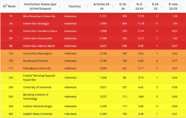This screenshot has height=118, width=186.
Task: Click articles value 3,849
Action: point(103,68)
